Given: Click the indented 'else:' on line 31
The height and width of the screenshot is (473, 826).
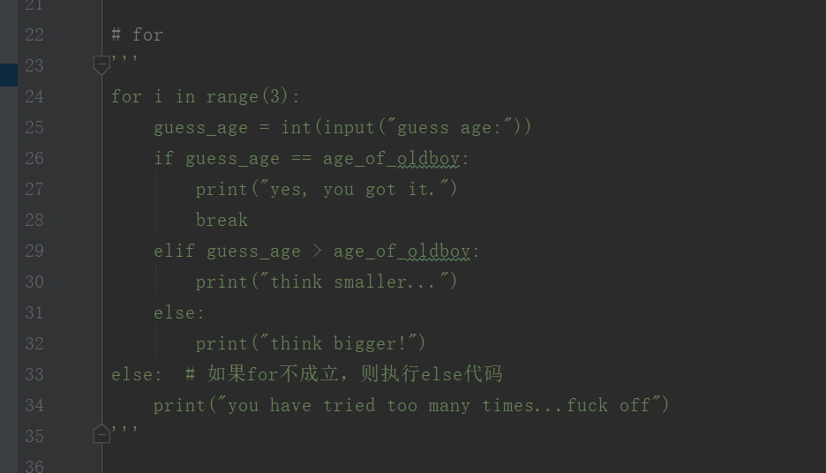Looking at the screenshot, I should click(178, 313).
